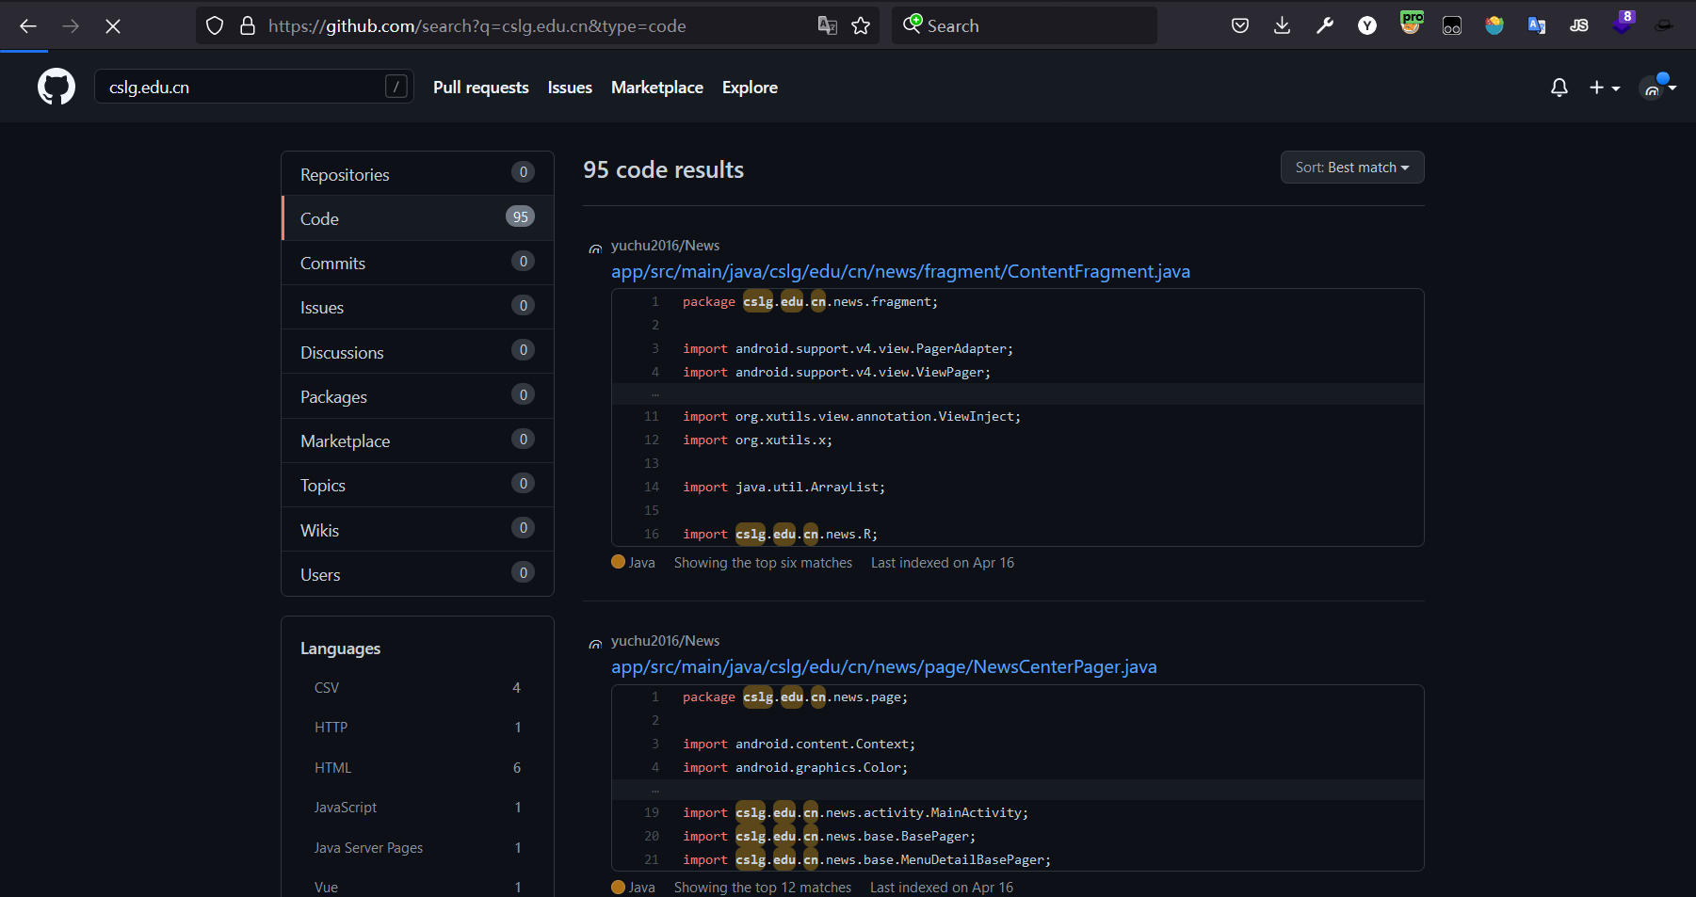This screenshot has height=897, width=1696.
Task: Open the purple extension with badge 8
Action: pos(1623,23)
